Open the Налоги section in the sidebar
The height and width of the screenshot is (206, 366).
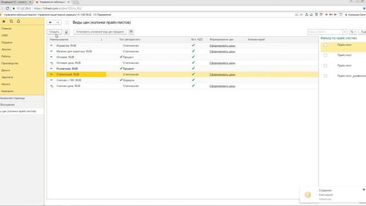(x=6, y=84)
